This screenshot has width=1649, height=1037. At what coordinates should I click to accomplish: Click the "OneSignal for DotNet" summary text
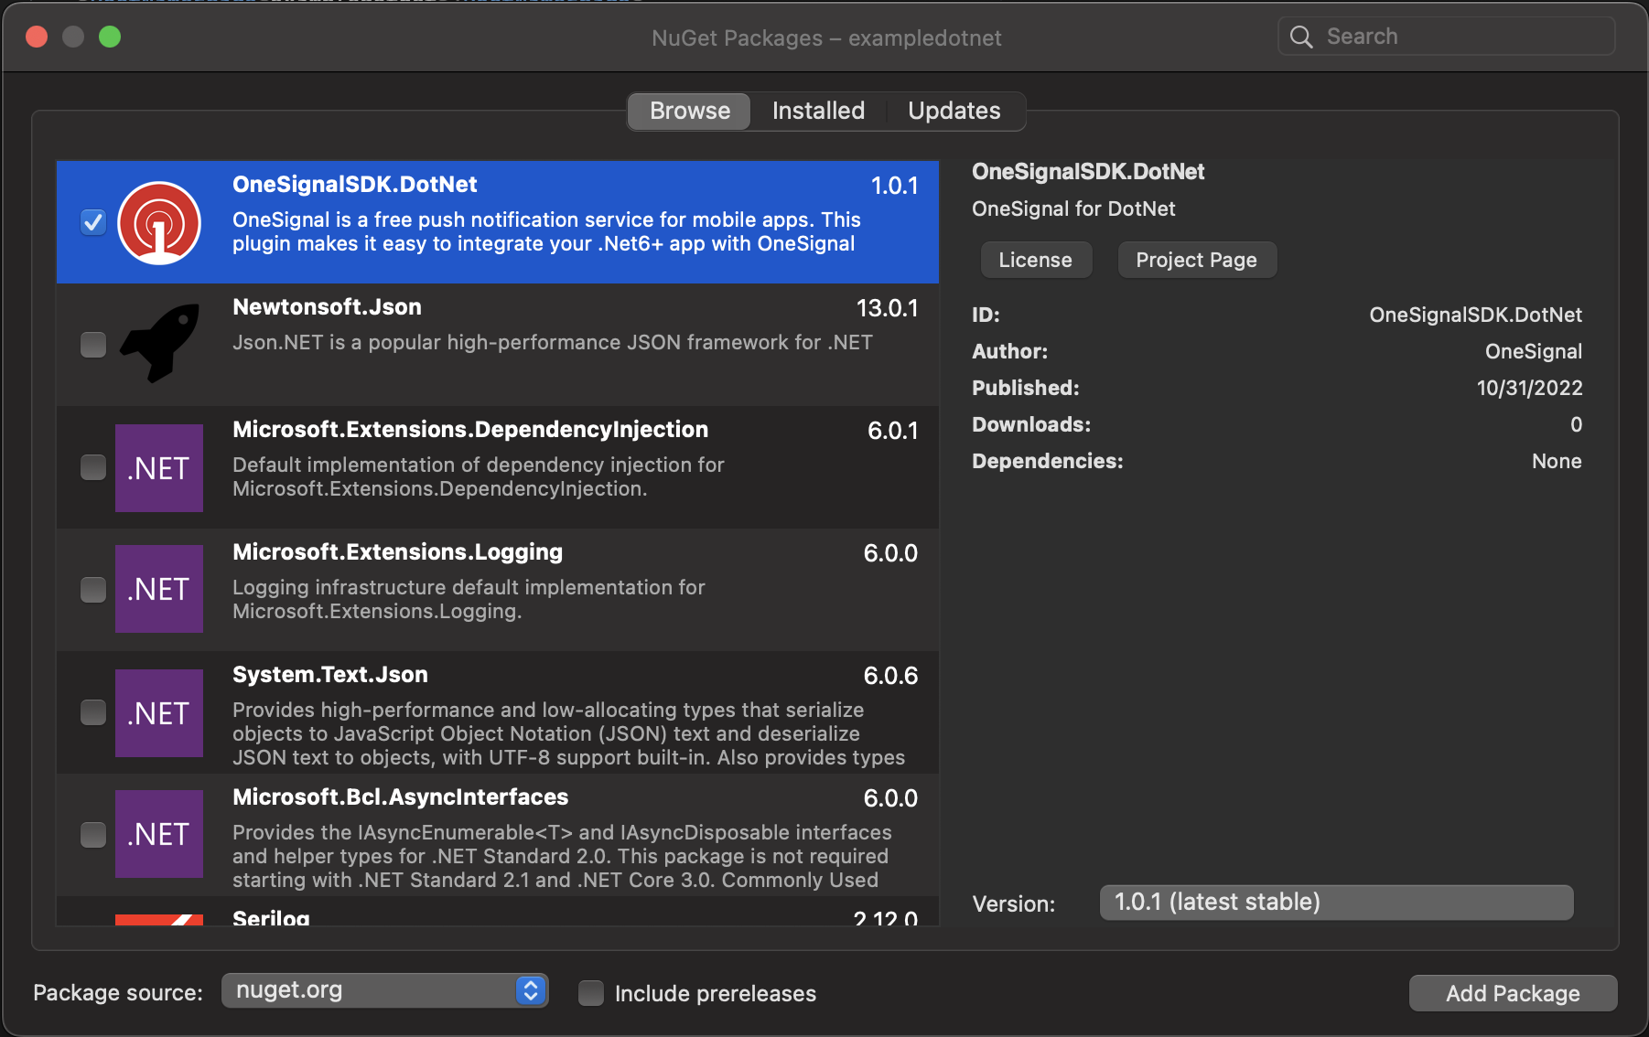[1073, 208]
